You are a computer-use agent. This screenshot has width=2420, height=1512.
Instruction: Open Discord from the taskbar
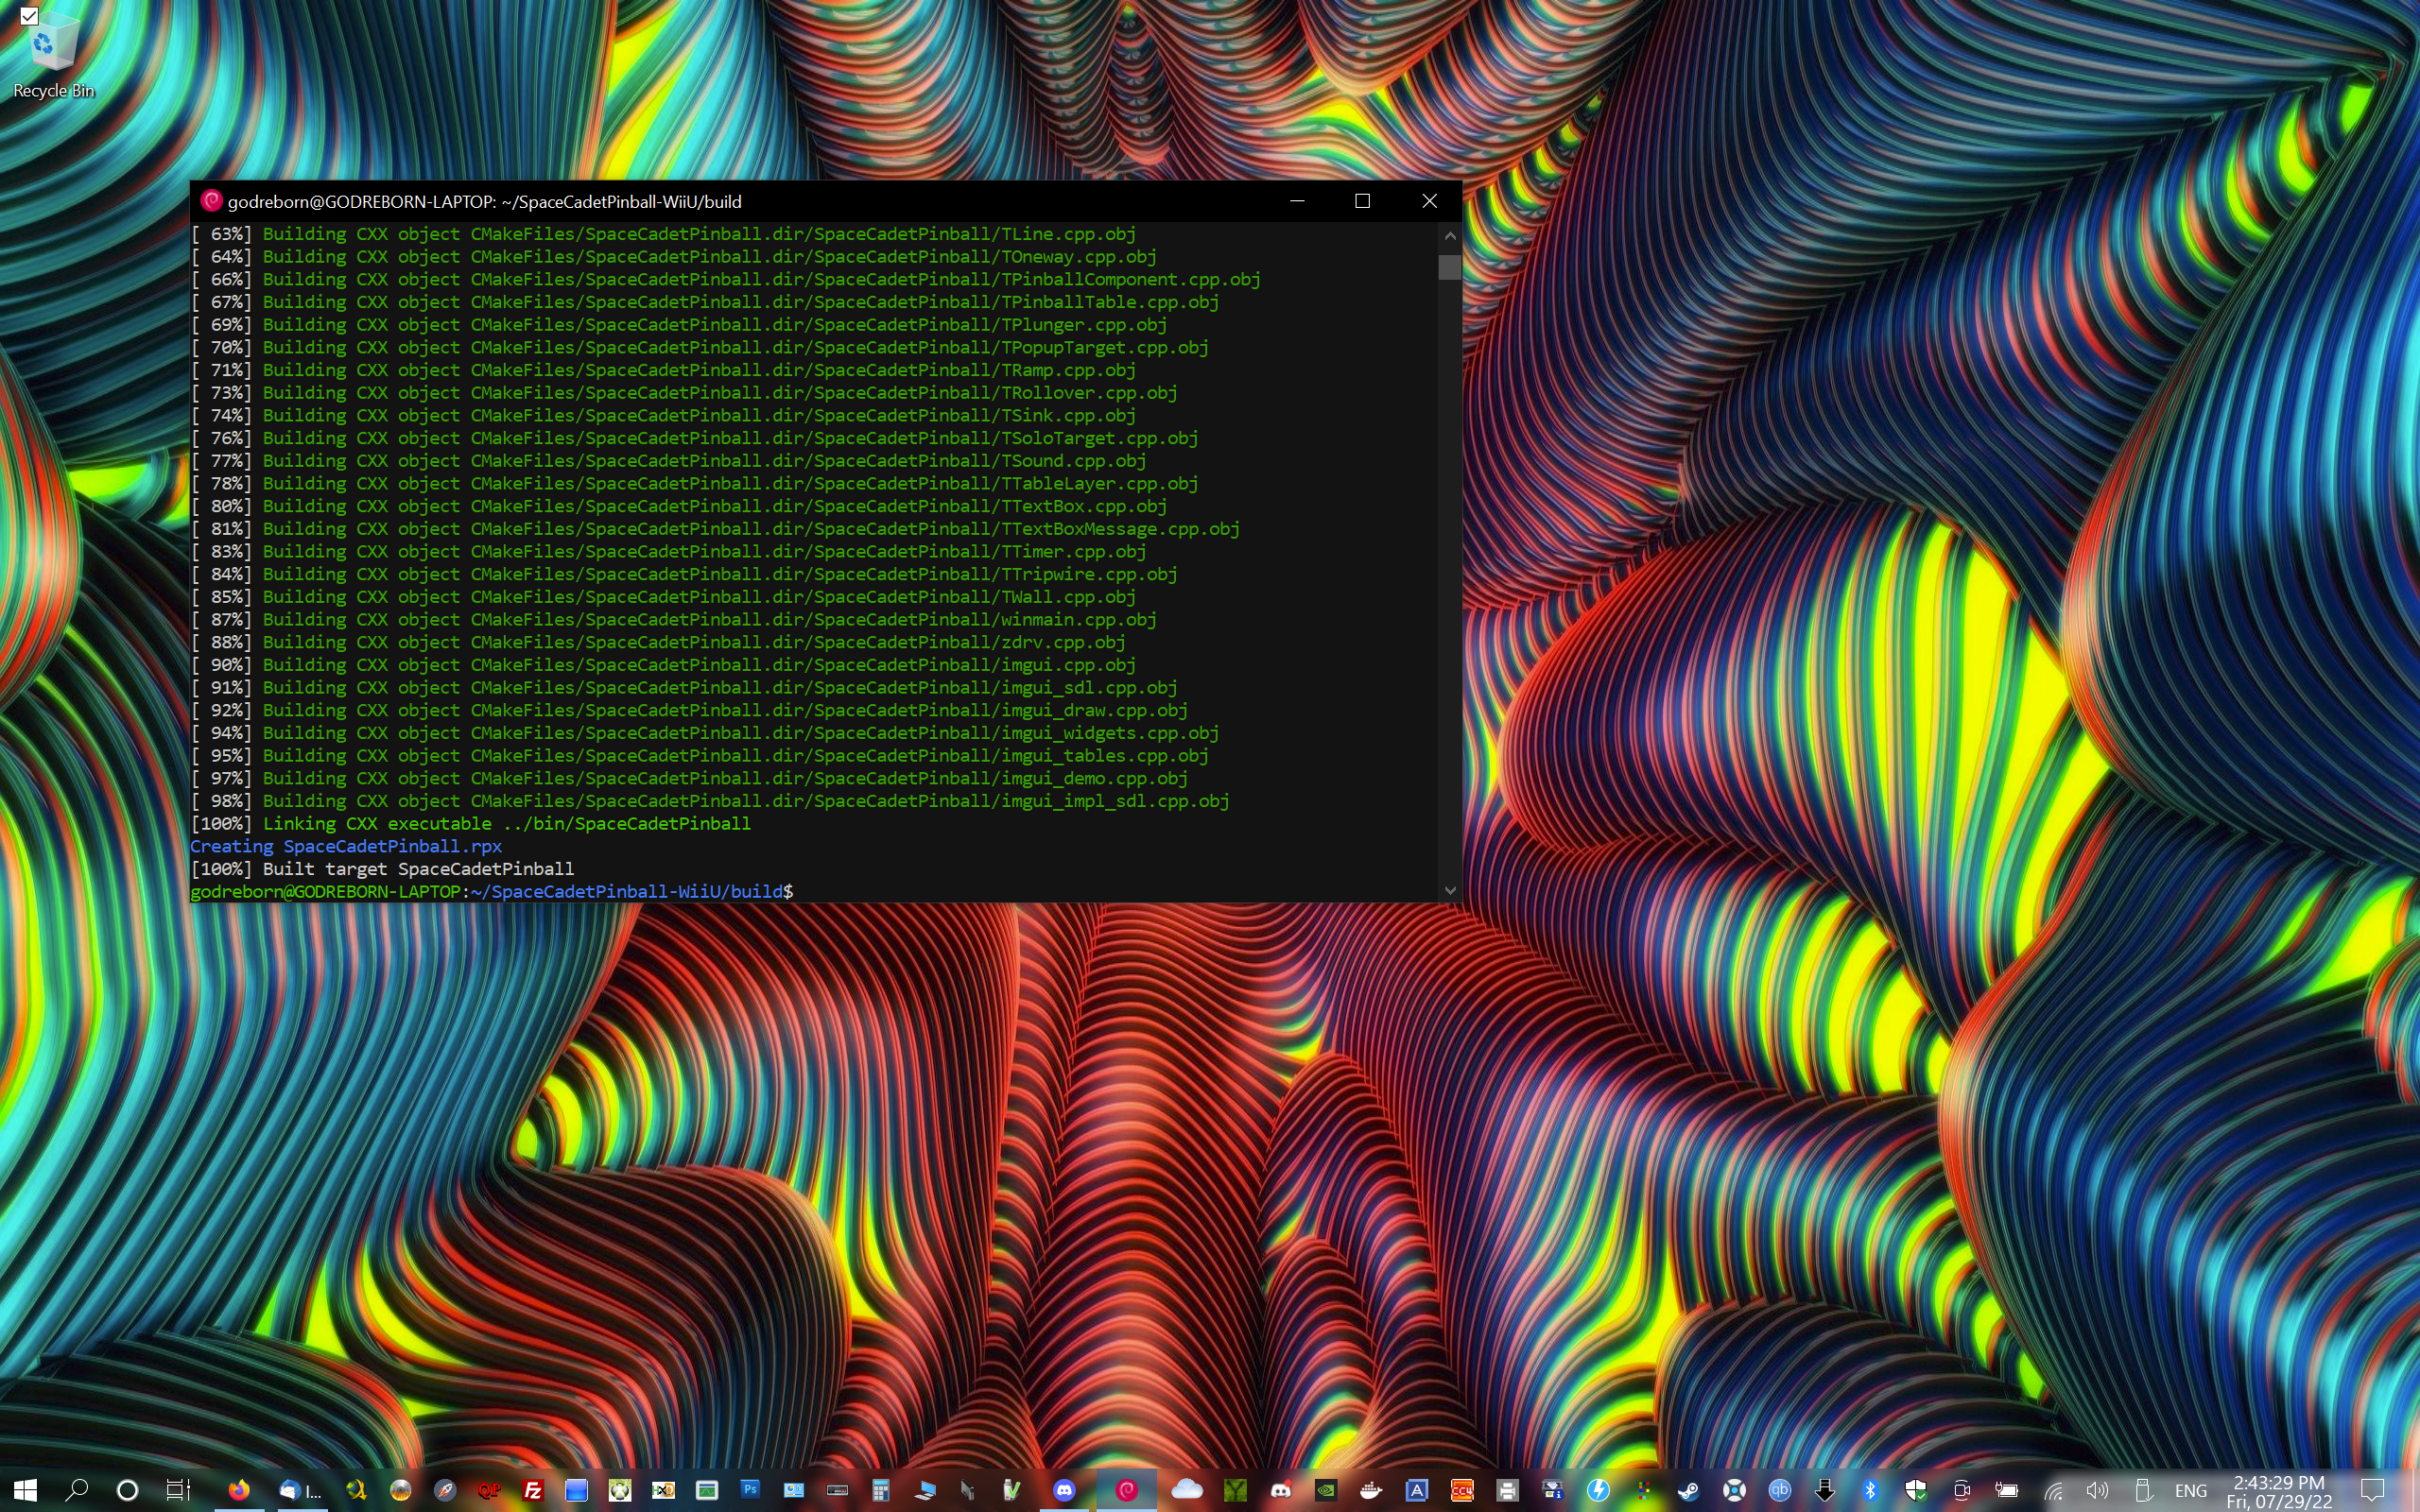(x=1064, y=1490)
